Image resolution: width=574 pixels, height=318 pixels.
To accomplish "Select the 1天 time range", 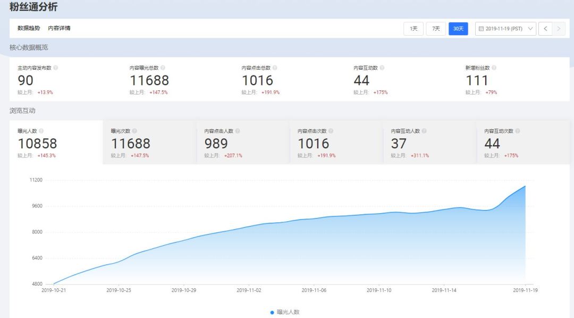I will (413, 29).
